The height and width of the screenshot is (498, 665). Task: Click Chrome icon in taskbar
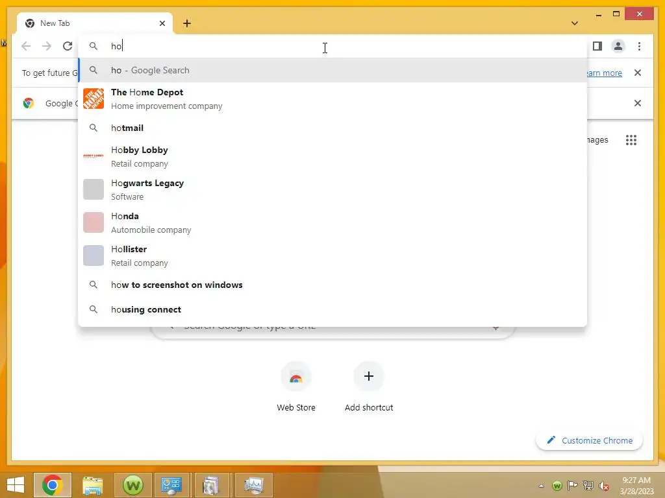click(53, 485)
